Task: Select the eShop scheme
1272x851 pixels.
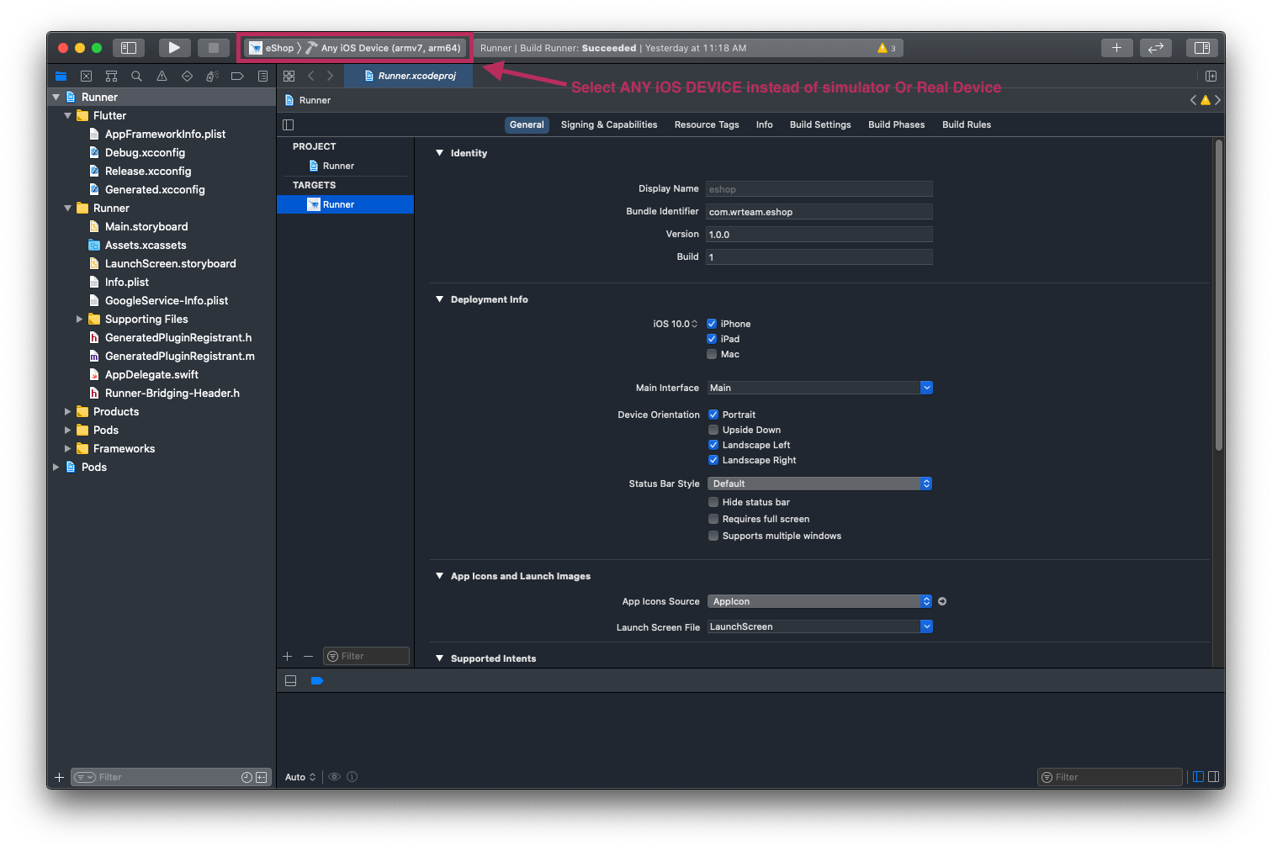Action: pyautogui.click(x=272, y=48)
